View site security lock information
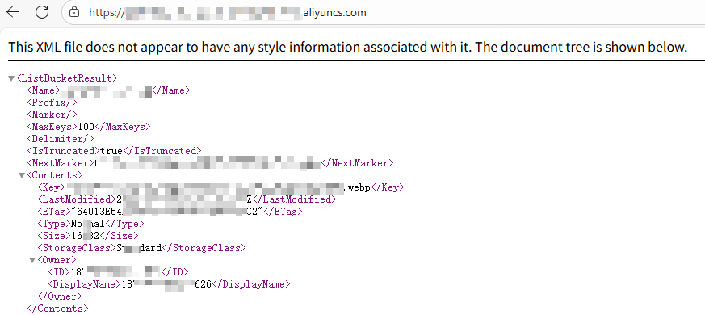This screenshot has height=315, width=705. pos(74,12)
